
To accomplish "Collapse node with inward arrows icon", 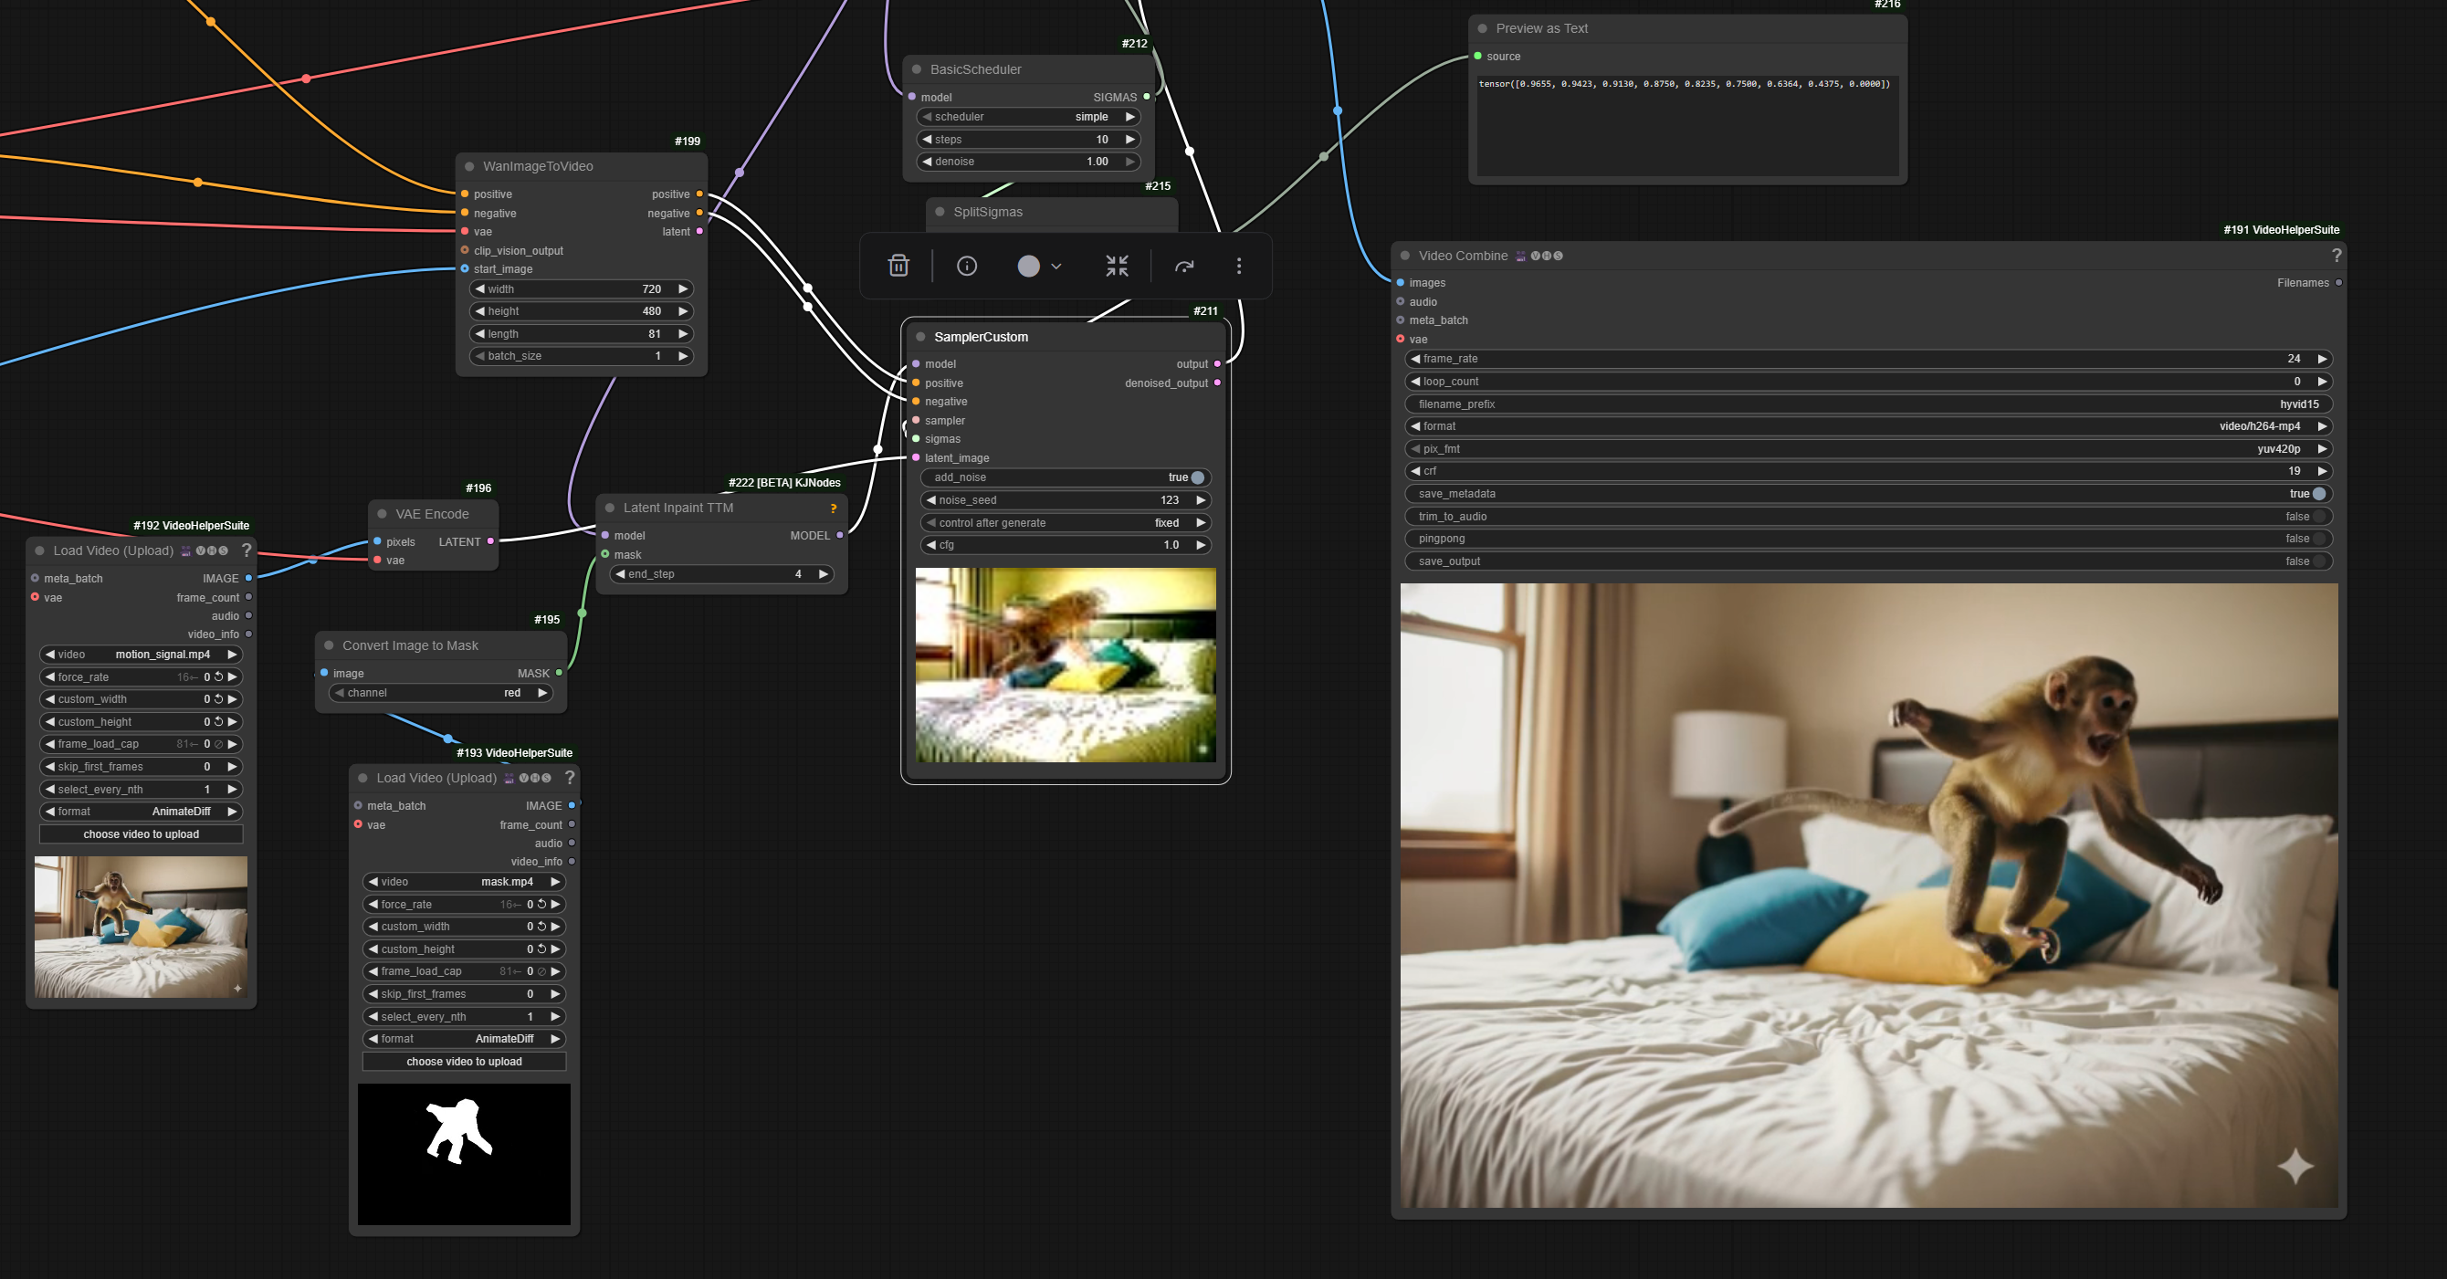I will (1116, 266).
